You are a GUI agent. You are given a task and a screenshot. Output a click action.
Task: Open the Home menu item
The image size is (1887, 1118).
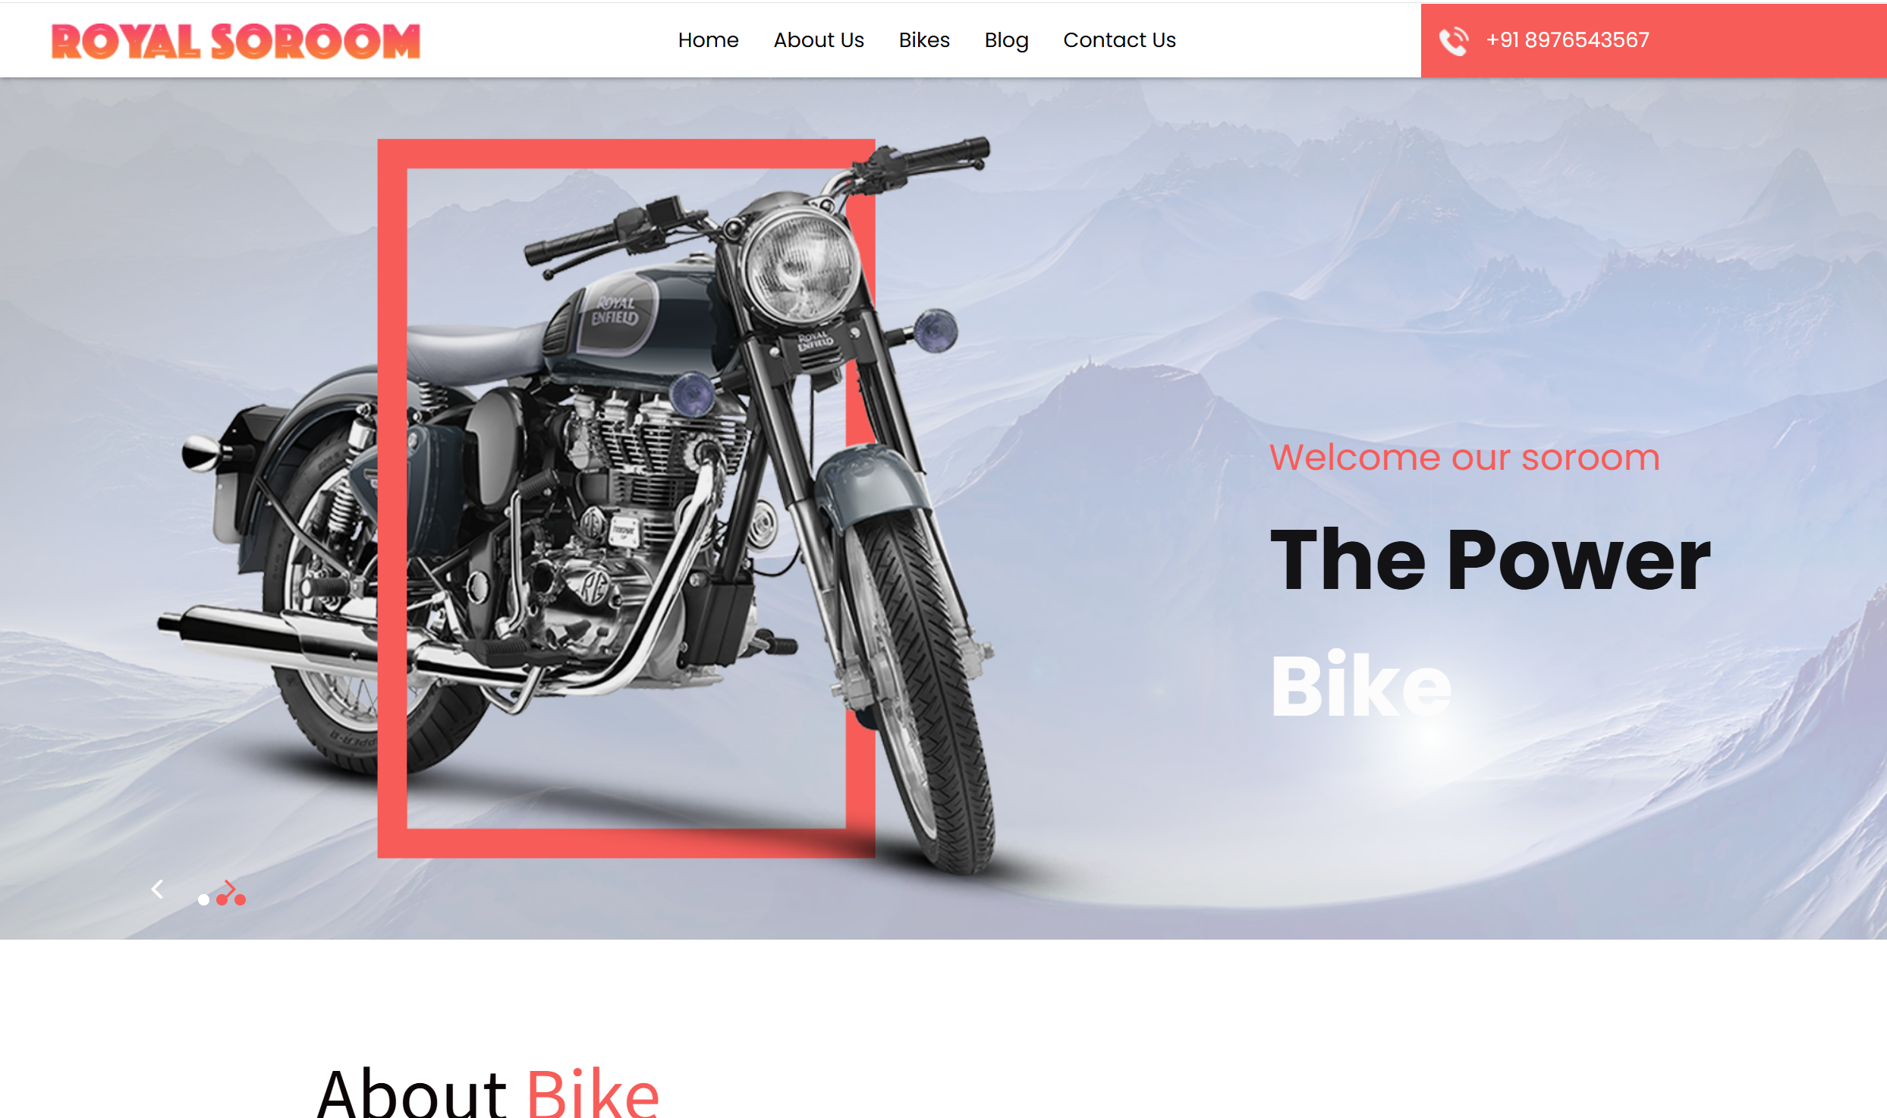(x=708, y=39)
